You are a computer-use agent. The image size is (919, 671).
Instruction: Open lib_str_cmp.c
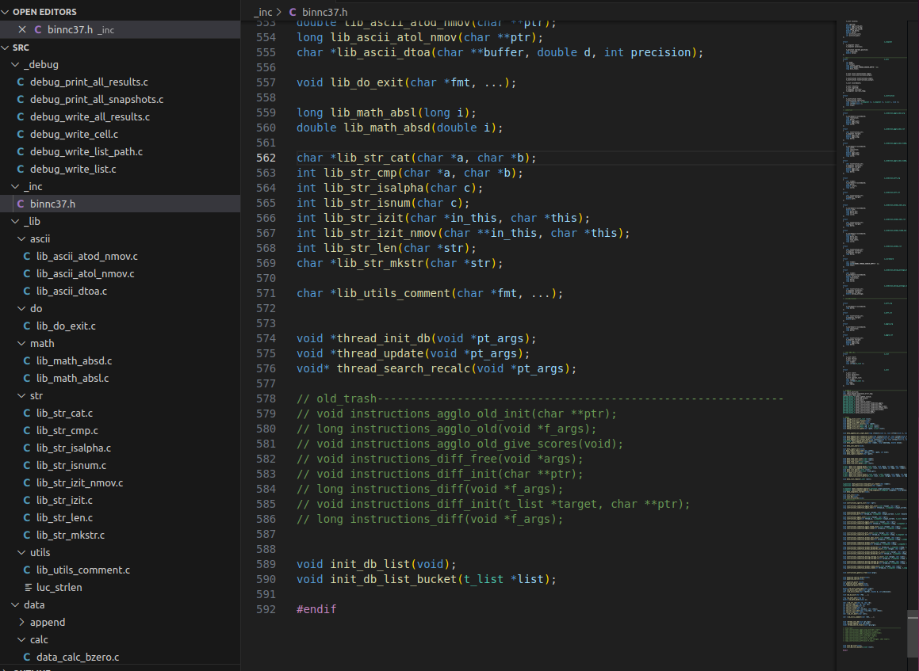click(x=67, y=430)
